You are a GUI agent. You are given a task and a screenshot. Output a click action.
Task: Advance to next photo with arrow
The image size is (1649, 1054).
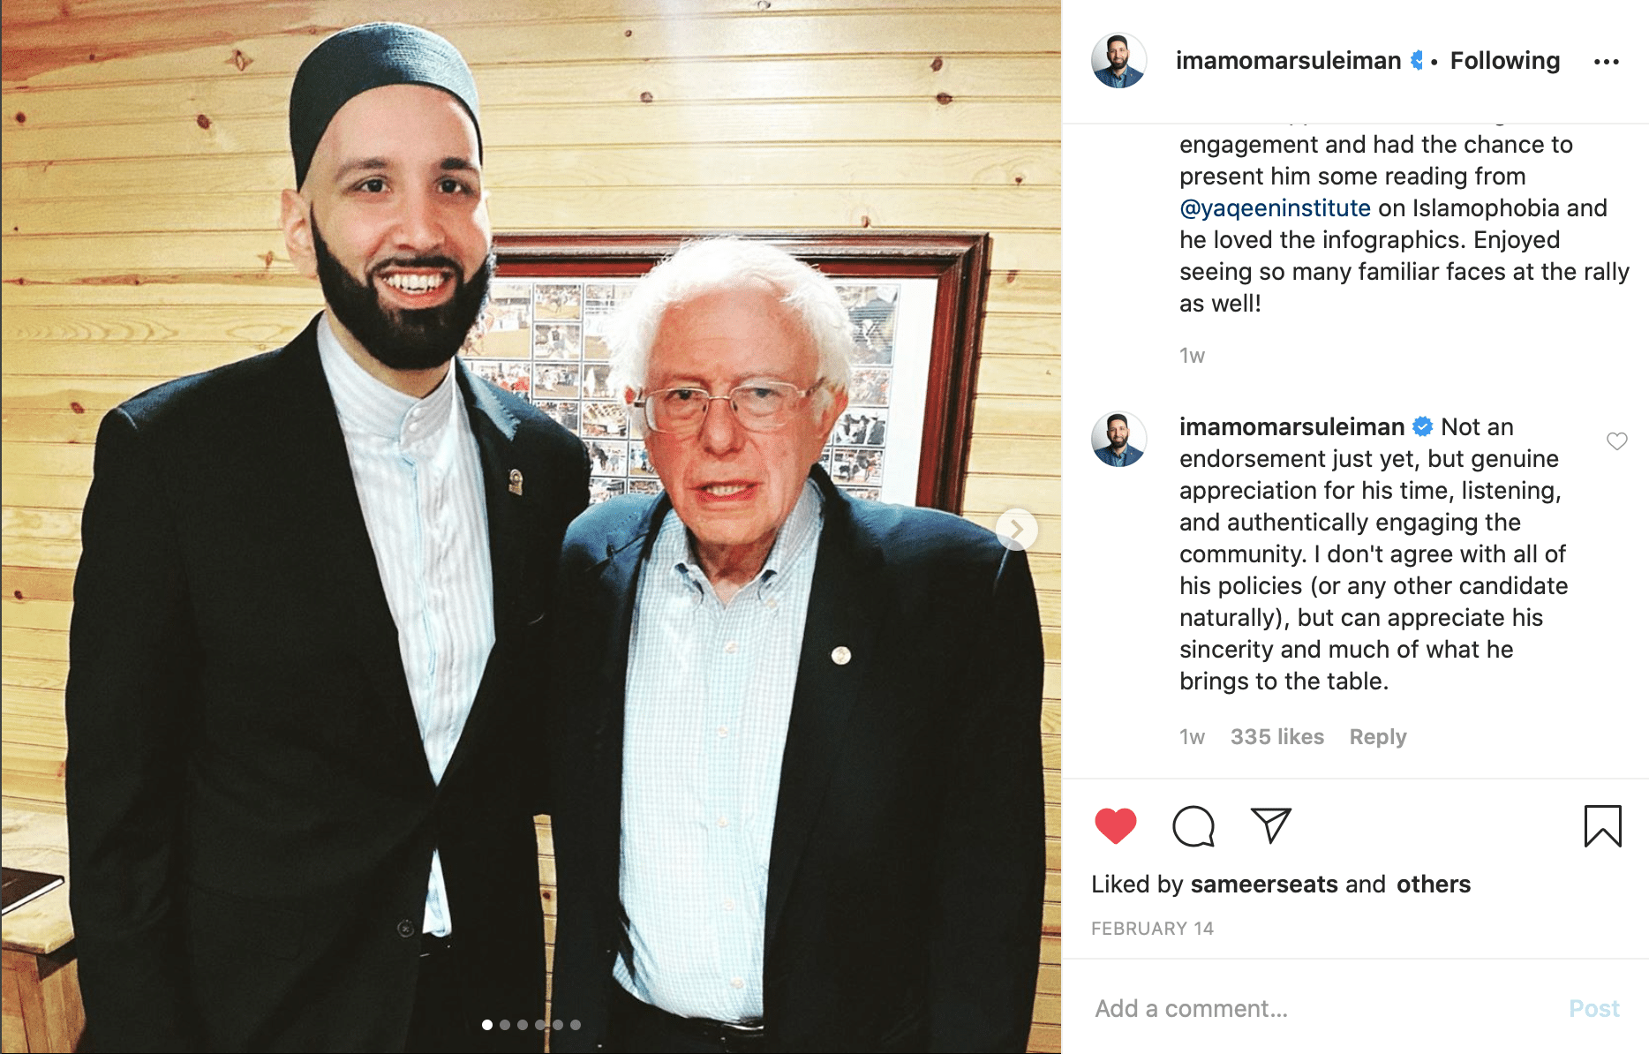pyautogui.click(x=1016, y=530)
